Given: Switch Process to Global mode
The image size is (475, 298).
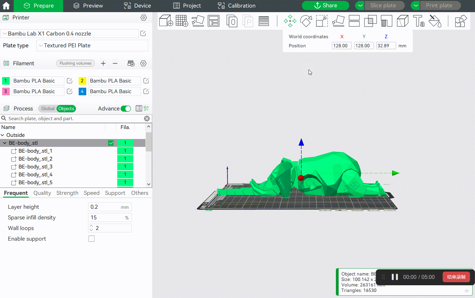Looking at the screenshot, I should (x=48, y=109).
